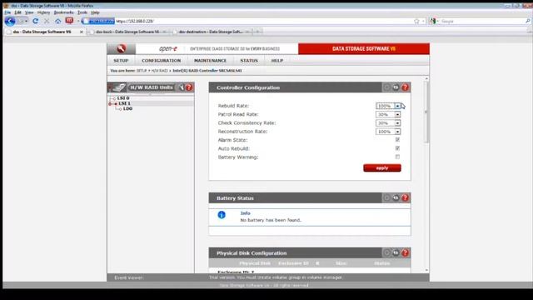The width and height of the screenshot is (533, 300).
Task: Open the back history dropdown arrow
Action: tap(26, 21)
